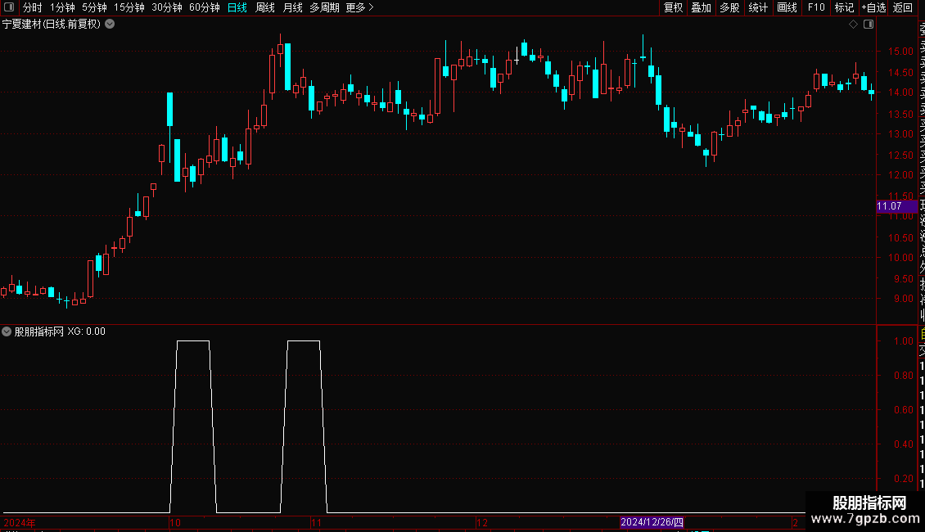
Task: Click the 15.00 price axis label
Action: (x=900, y=52)
